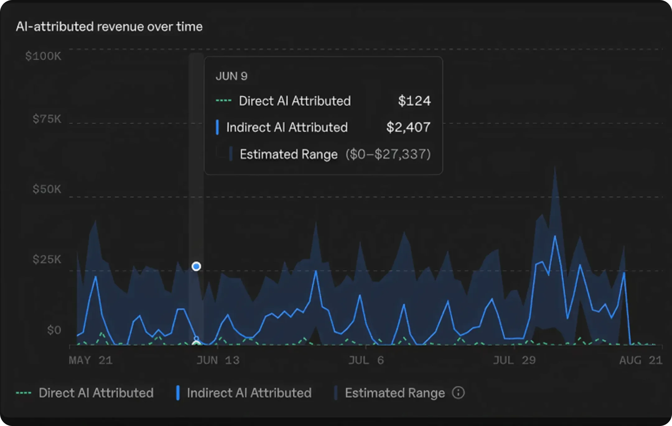Click the JUN 9 tooltip date

(231, 76)
